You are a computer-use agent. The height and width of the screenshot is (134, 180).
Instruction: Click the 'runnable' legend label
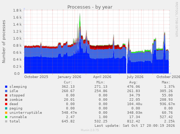(18, 117)
